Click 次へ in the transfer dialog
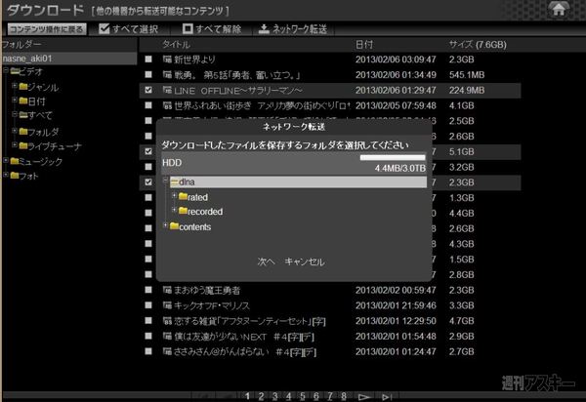The image size is (586, 402). [266, 261]
